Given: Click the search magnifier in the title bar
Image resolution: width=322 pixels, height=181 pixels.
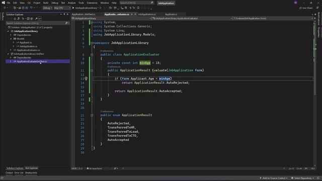Looking at the screenshot, I should point(152,3).
